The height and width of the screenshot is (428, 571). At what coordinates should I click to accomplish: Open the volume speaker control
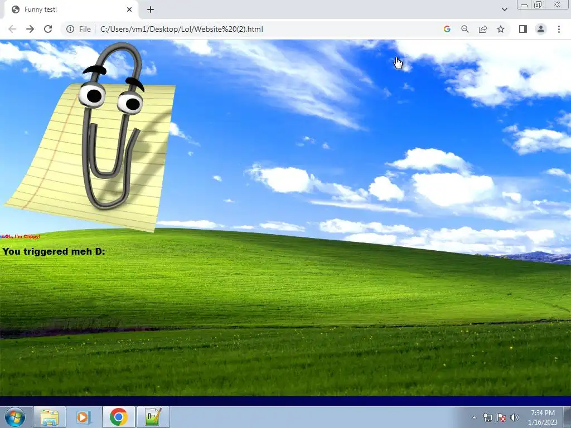pyautogui.click(x=515, y=418)
